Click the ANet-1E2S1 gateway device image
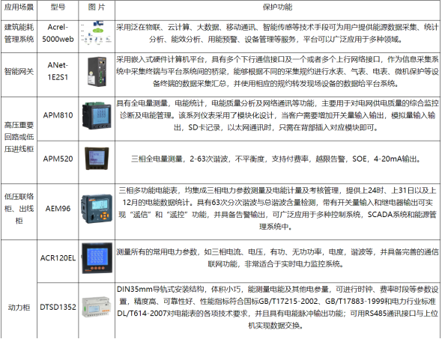The height and width of the screenshot is (339, 442). (97, 72)
